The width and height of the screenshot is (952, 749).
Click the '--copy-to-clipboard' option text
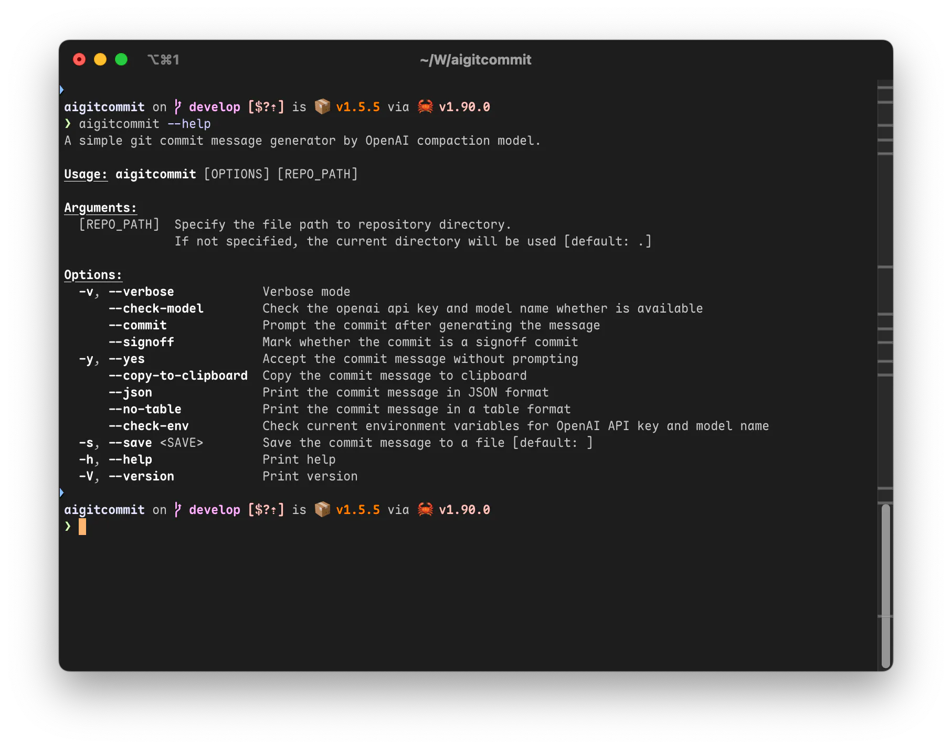pos(178,376)
